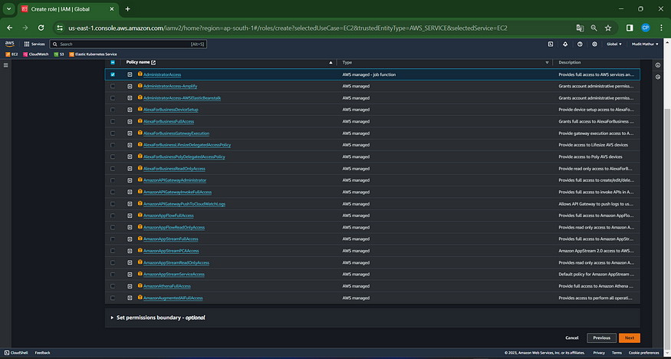
Task: Open the tutorials panel icon on right edge
Action: [658, 77]
